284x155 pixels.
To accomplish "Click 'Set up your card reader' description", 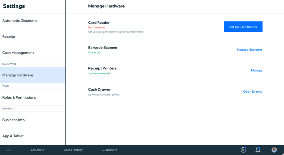I will click(x=116, y=31).
